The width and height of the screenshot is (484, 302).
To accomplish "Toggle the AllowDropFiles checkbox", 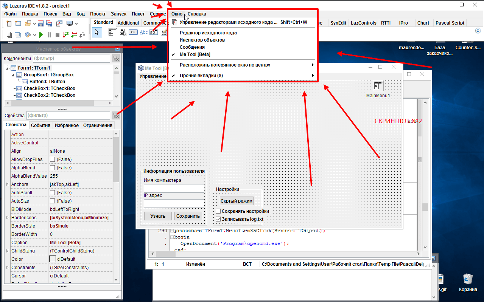I will [x=53, y=160].
